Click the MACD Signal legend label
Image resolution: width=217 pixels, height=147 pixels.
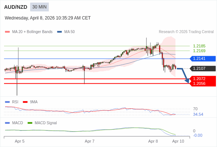coord(46,123)
